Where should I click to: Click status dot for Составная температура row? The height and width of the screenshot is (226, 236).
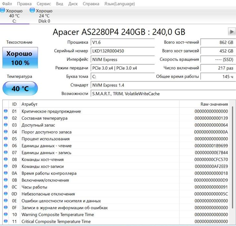click(6, 118)
